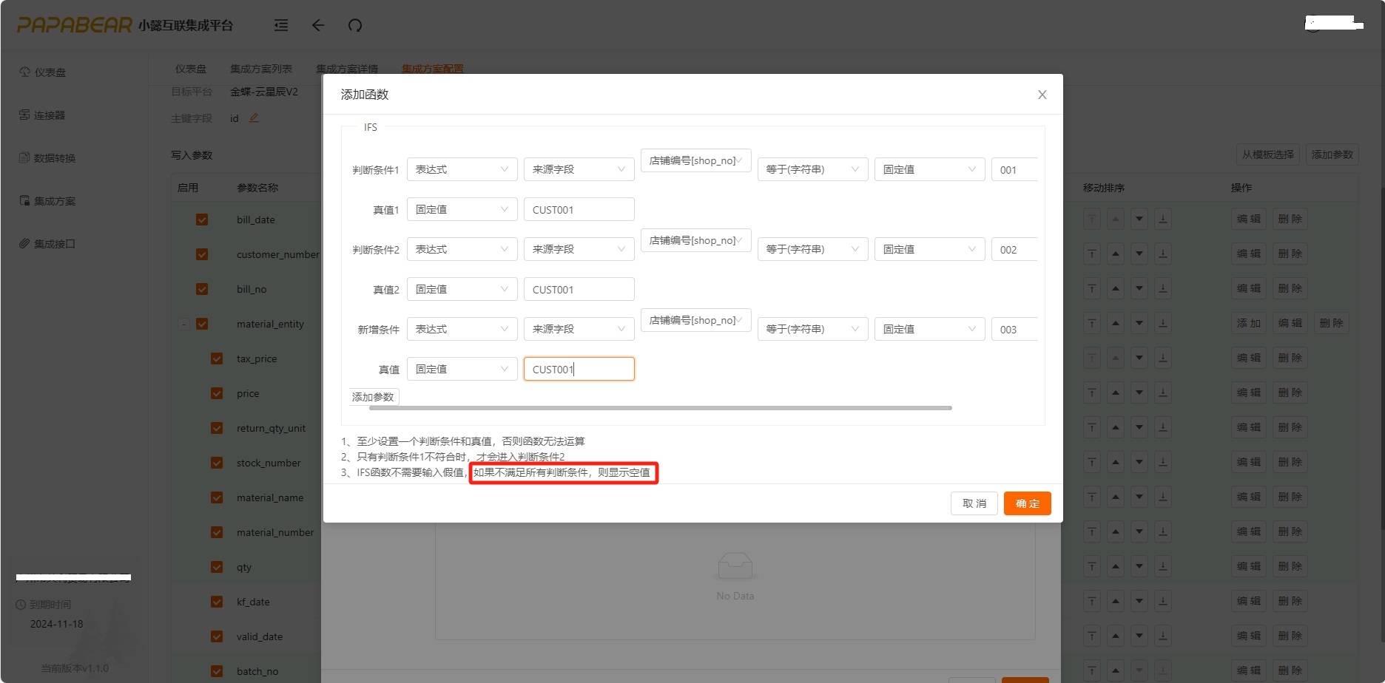Click move-down arrow in bill_no row

pos(1139,288)
